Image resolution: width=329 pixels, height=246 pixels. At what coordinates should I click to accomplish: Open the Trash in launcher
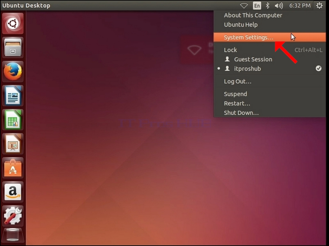tap(13, 235)
